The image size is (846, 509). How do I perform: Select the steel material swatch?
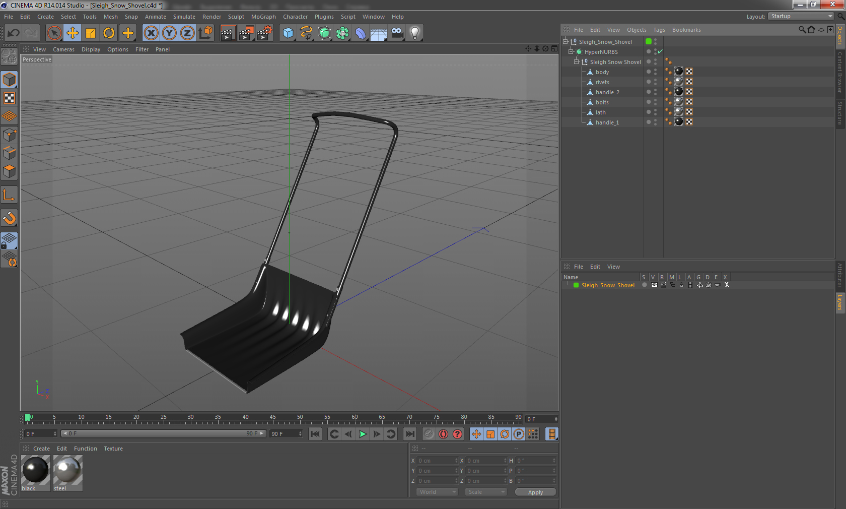point(68,473)
